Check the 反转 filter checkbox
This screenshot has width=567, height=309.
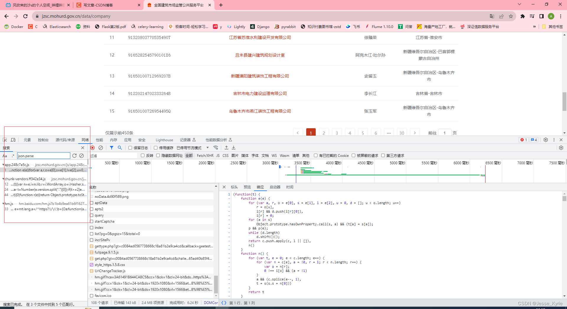tap(143, 155)
